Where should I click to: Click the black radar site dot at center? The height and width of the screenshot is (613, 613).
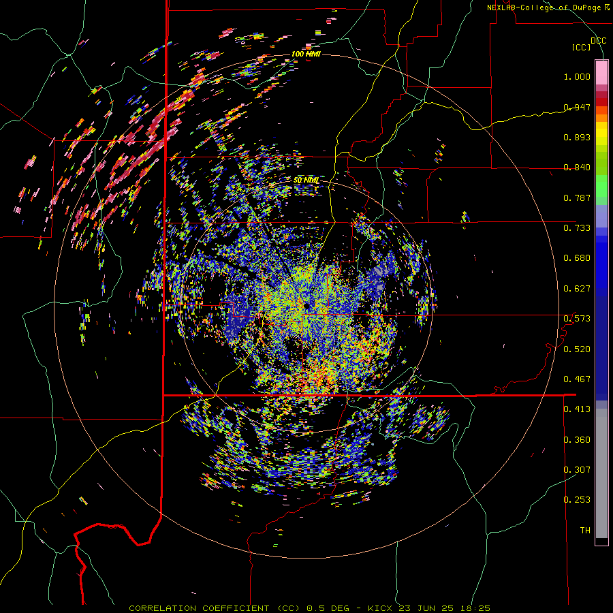coord(306,305)
